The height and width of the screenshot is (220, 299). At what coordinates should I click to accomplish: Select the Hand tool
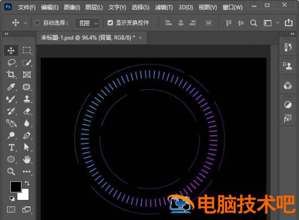(27, 159)
